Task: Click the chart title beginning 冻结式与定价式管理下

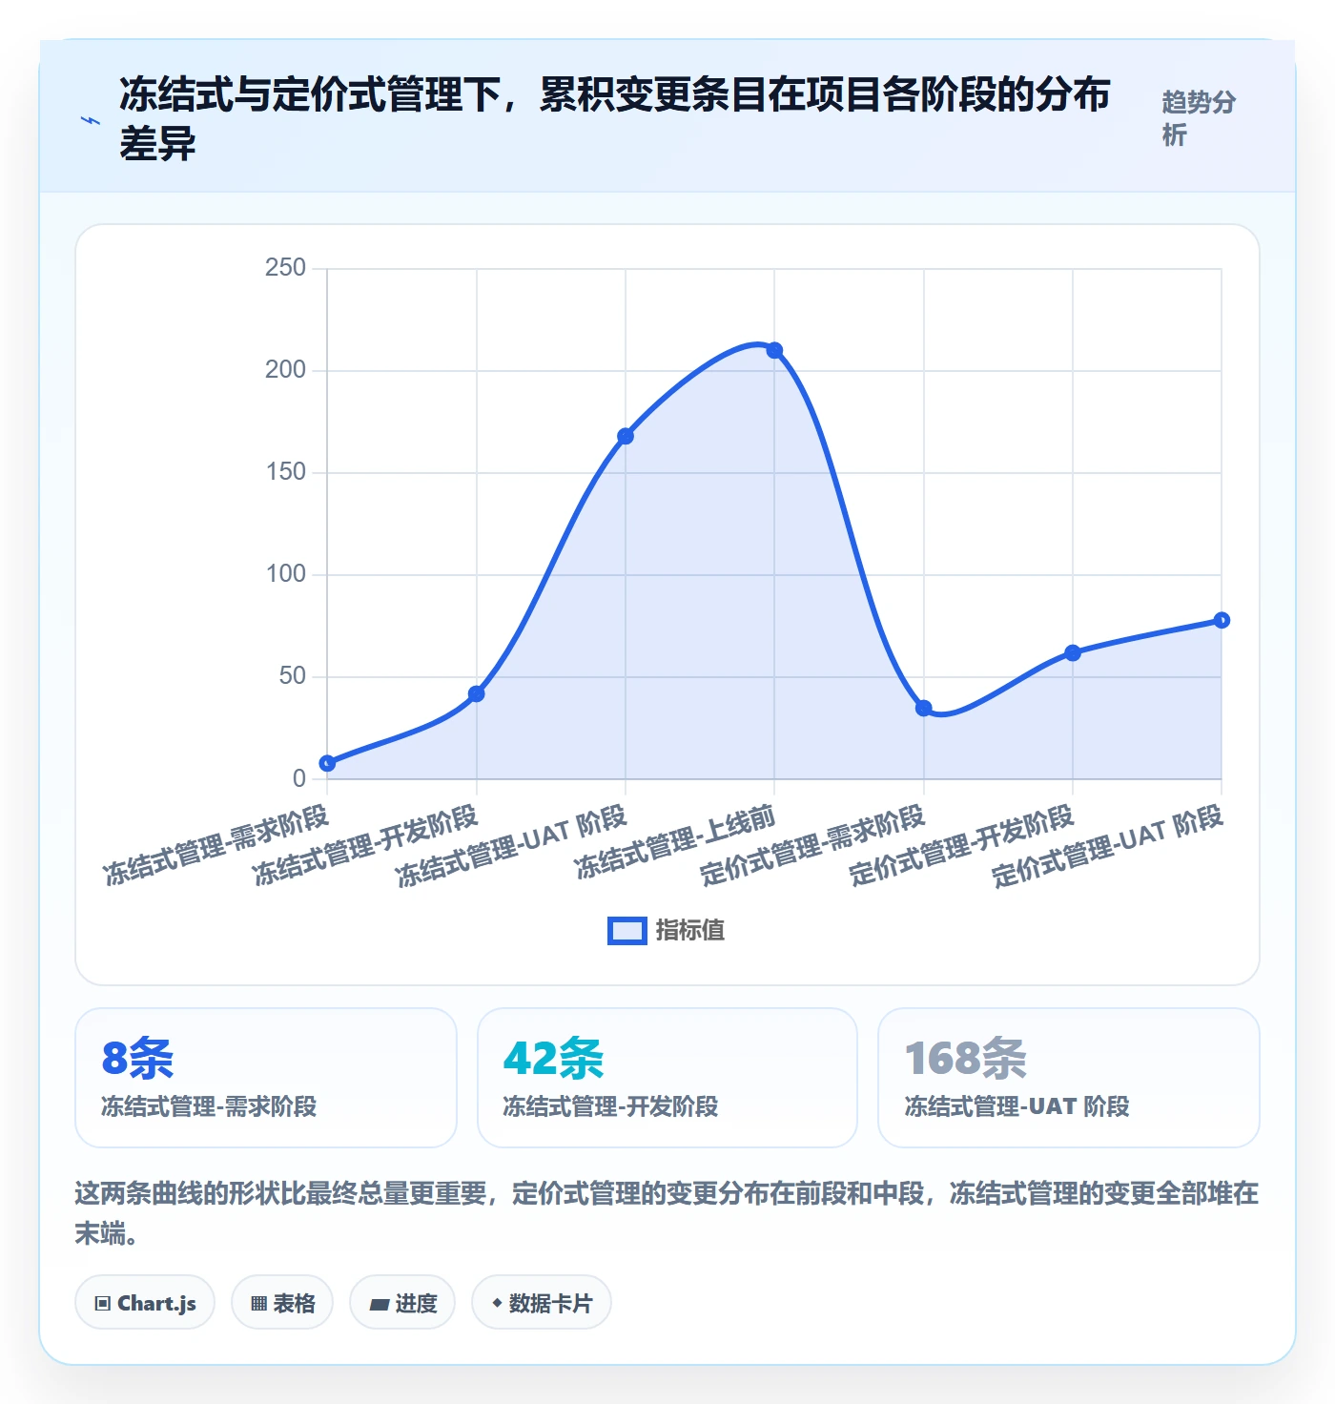Action: point(615,118)
